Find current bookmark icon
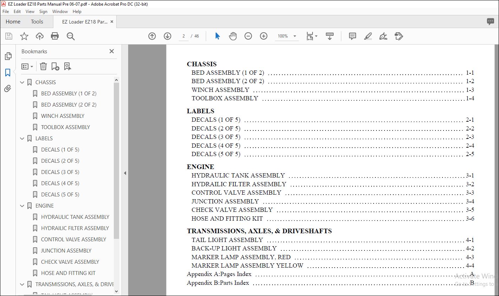The height and width of the screenshot is (296, 499). (x=68, y=66)
